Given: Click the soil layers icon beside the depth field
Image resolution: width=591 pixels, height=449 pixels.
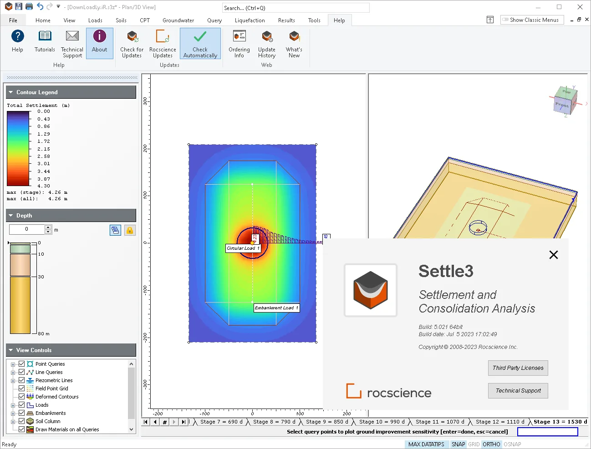Looking at the screenshot, I should [115, 230].
